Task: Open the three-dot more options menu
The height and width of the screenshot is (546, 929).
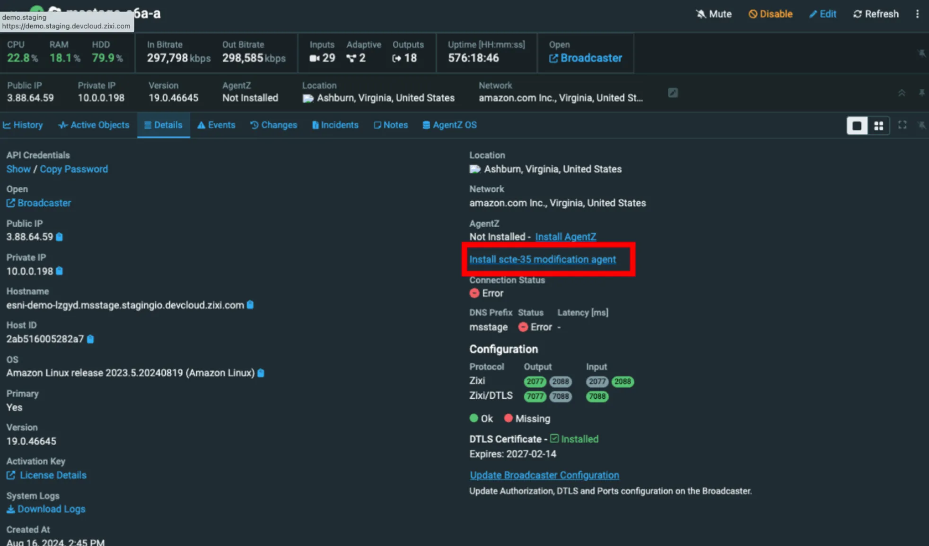Action: (917, 14)
